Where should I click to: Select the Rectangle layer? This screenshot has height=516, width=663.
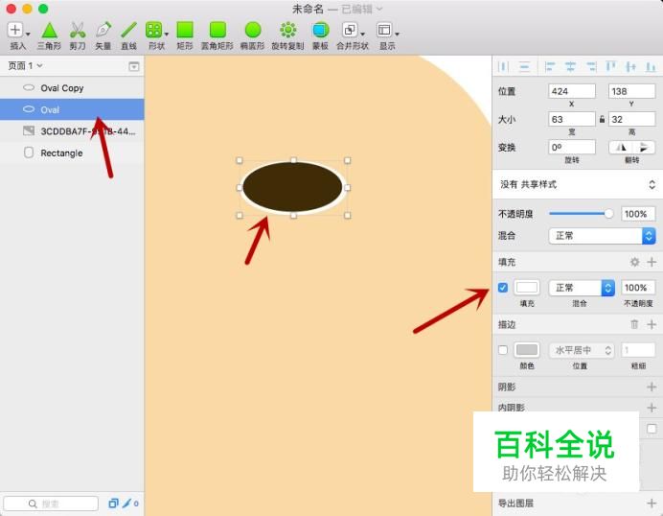pos(72,152)
